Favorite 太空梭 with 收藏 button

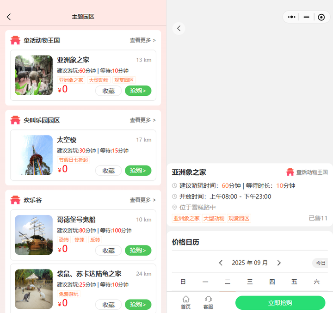tap(109, 171)
